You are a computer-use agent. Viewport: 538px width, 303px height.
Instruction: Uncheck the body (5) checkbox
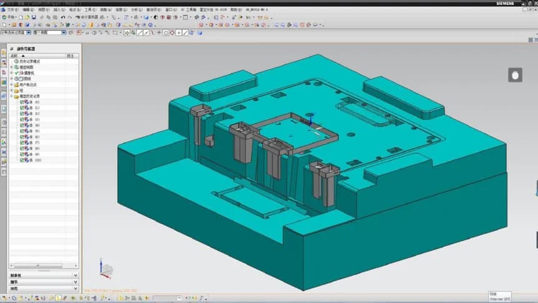(22, 131)
